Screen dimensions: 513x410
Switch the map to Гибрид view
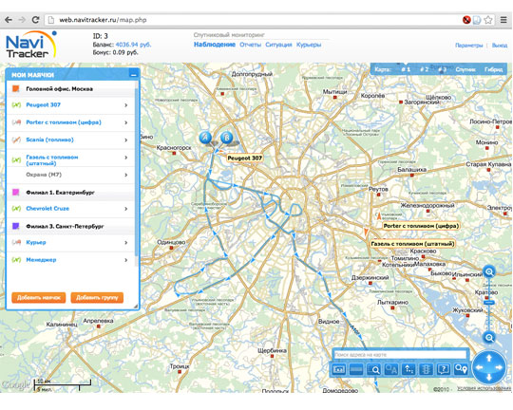tap(493, 69)
